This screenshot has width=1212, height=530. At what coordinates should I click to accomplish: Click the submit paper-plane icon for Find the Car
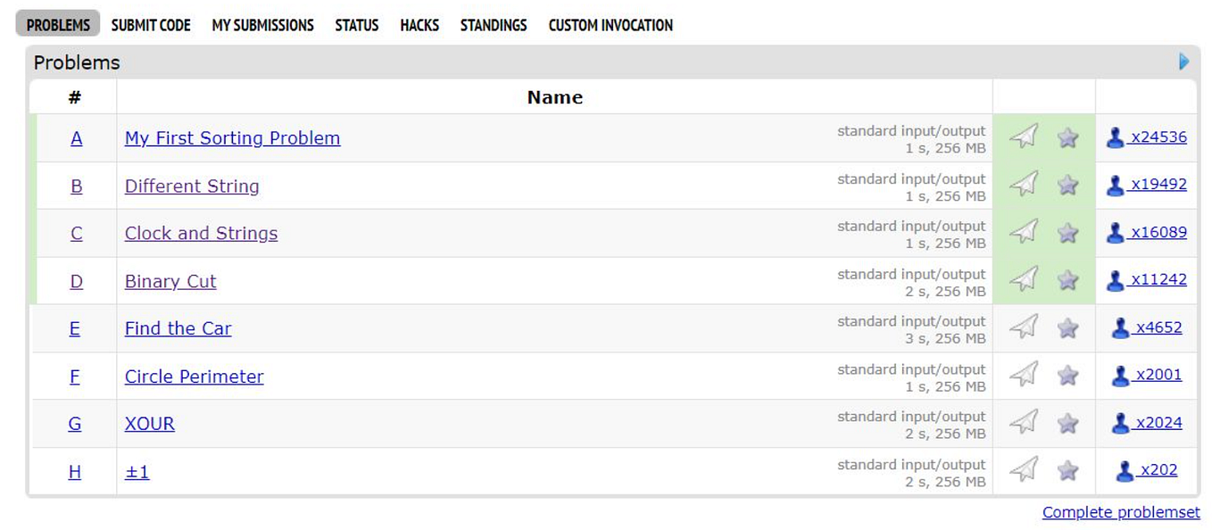click(1024, 327)
